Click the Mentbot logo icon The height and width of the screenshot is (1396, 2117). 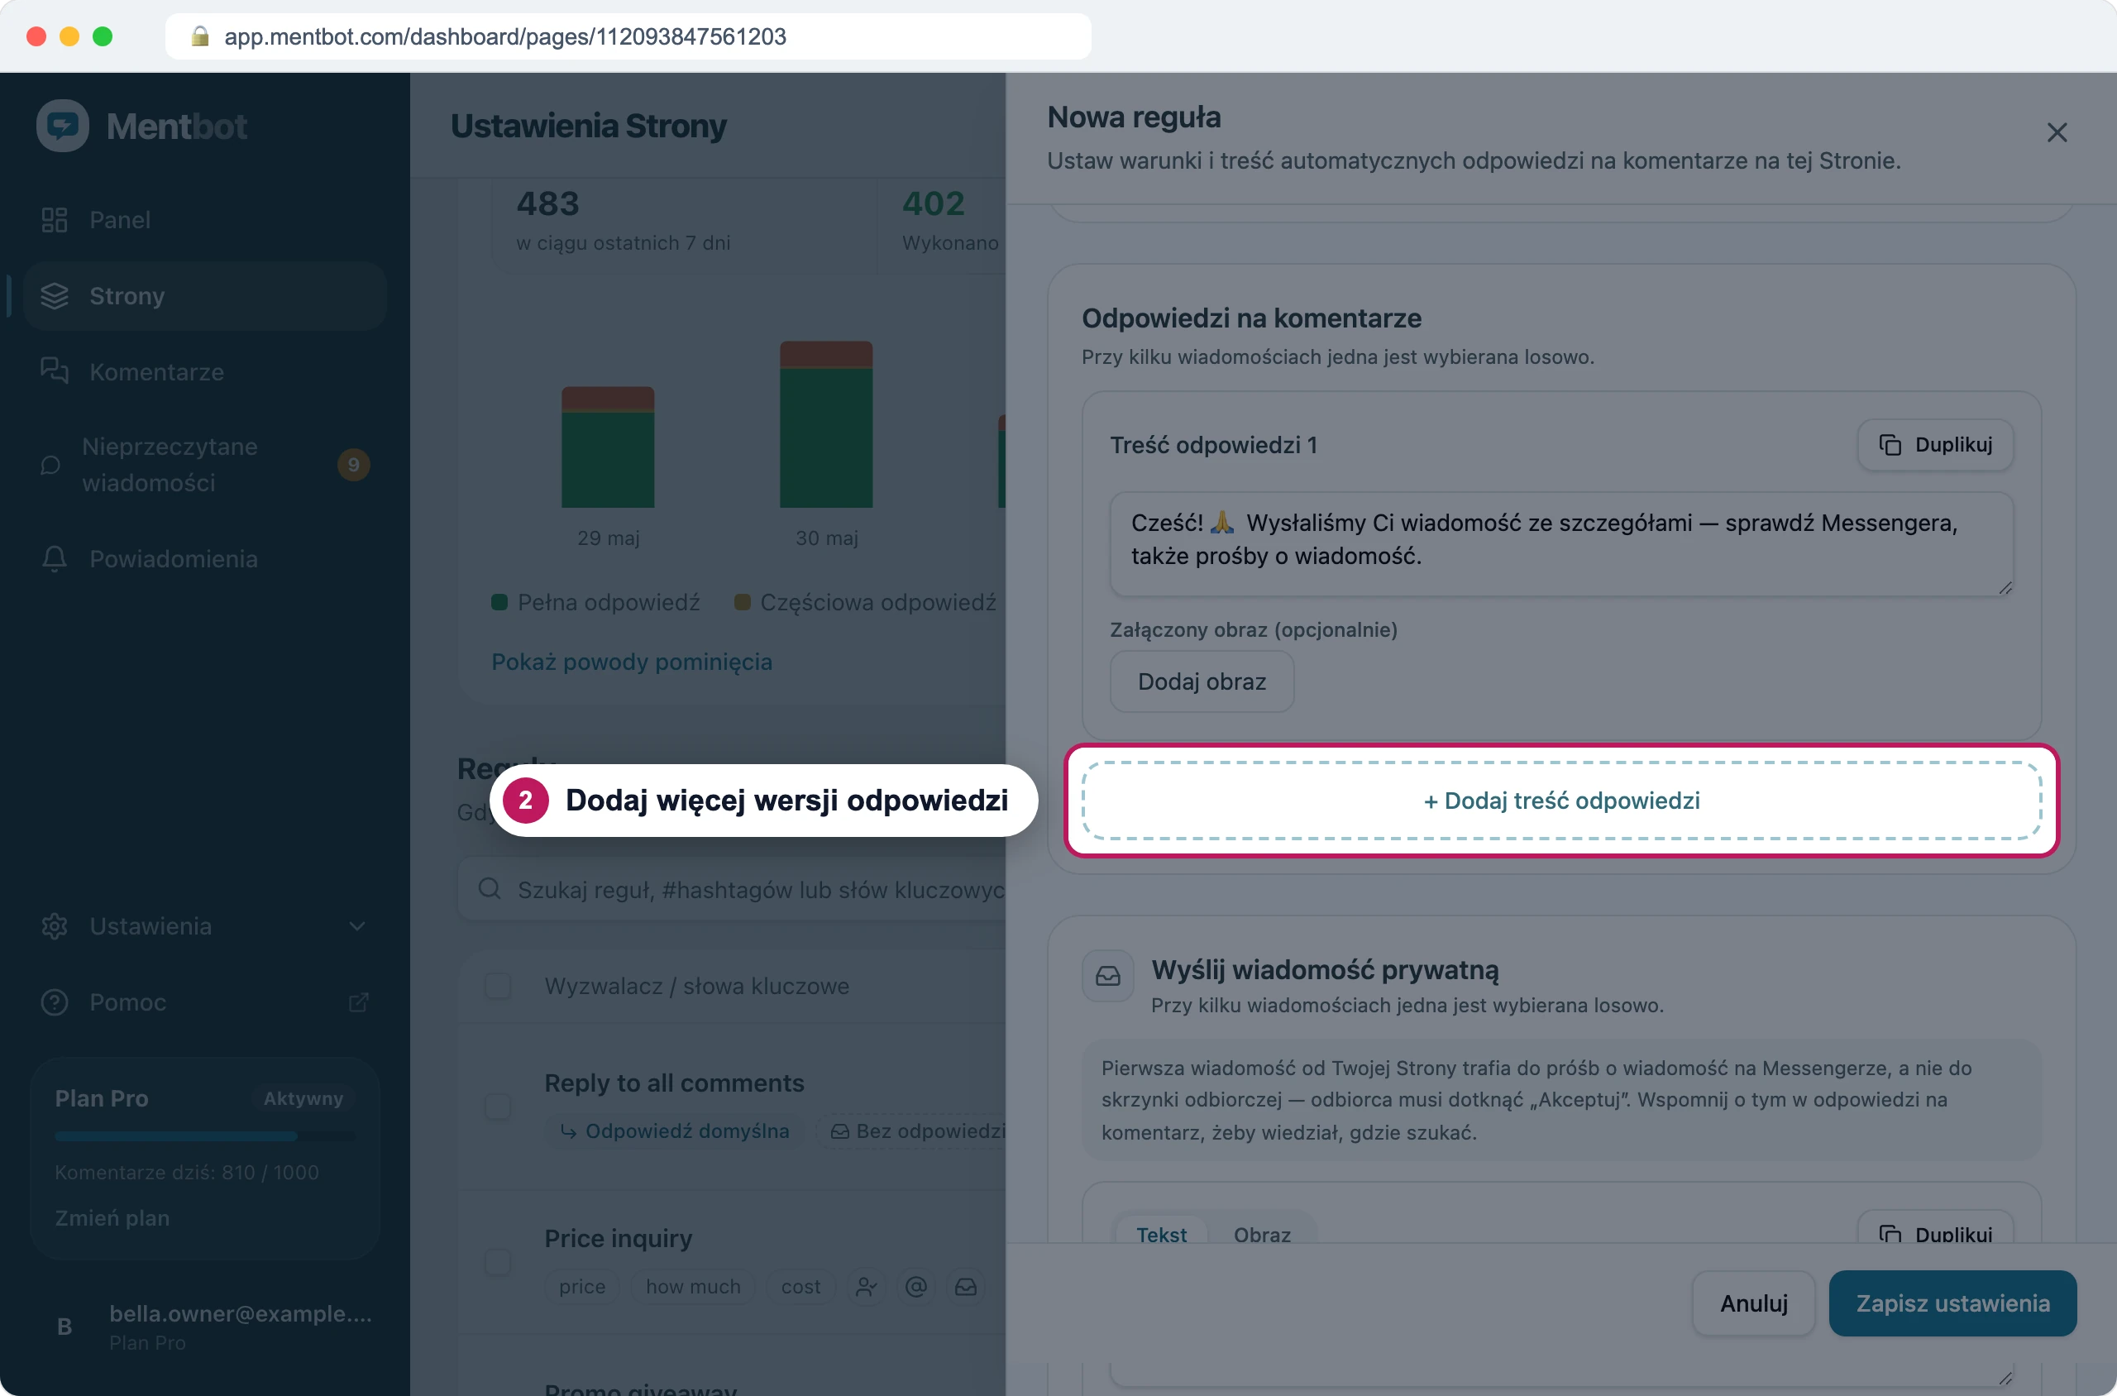point(62,126)
